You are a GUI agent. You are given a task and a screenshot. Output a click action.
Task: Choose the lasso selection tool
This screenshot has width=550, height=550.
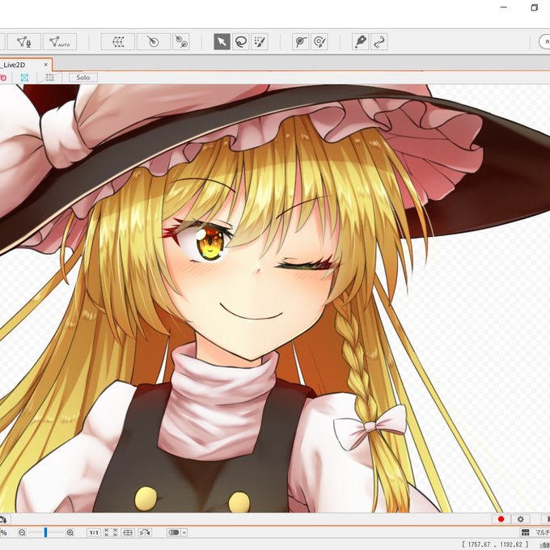pos(241,42)
